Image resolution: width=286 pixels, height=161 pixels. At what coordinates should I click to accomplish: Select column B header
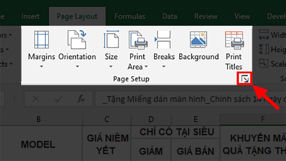39,119
